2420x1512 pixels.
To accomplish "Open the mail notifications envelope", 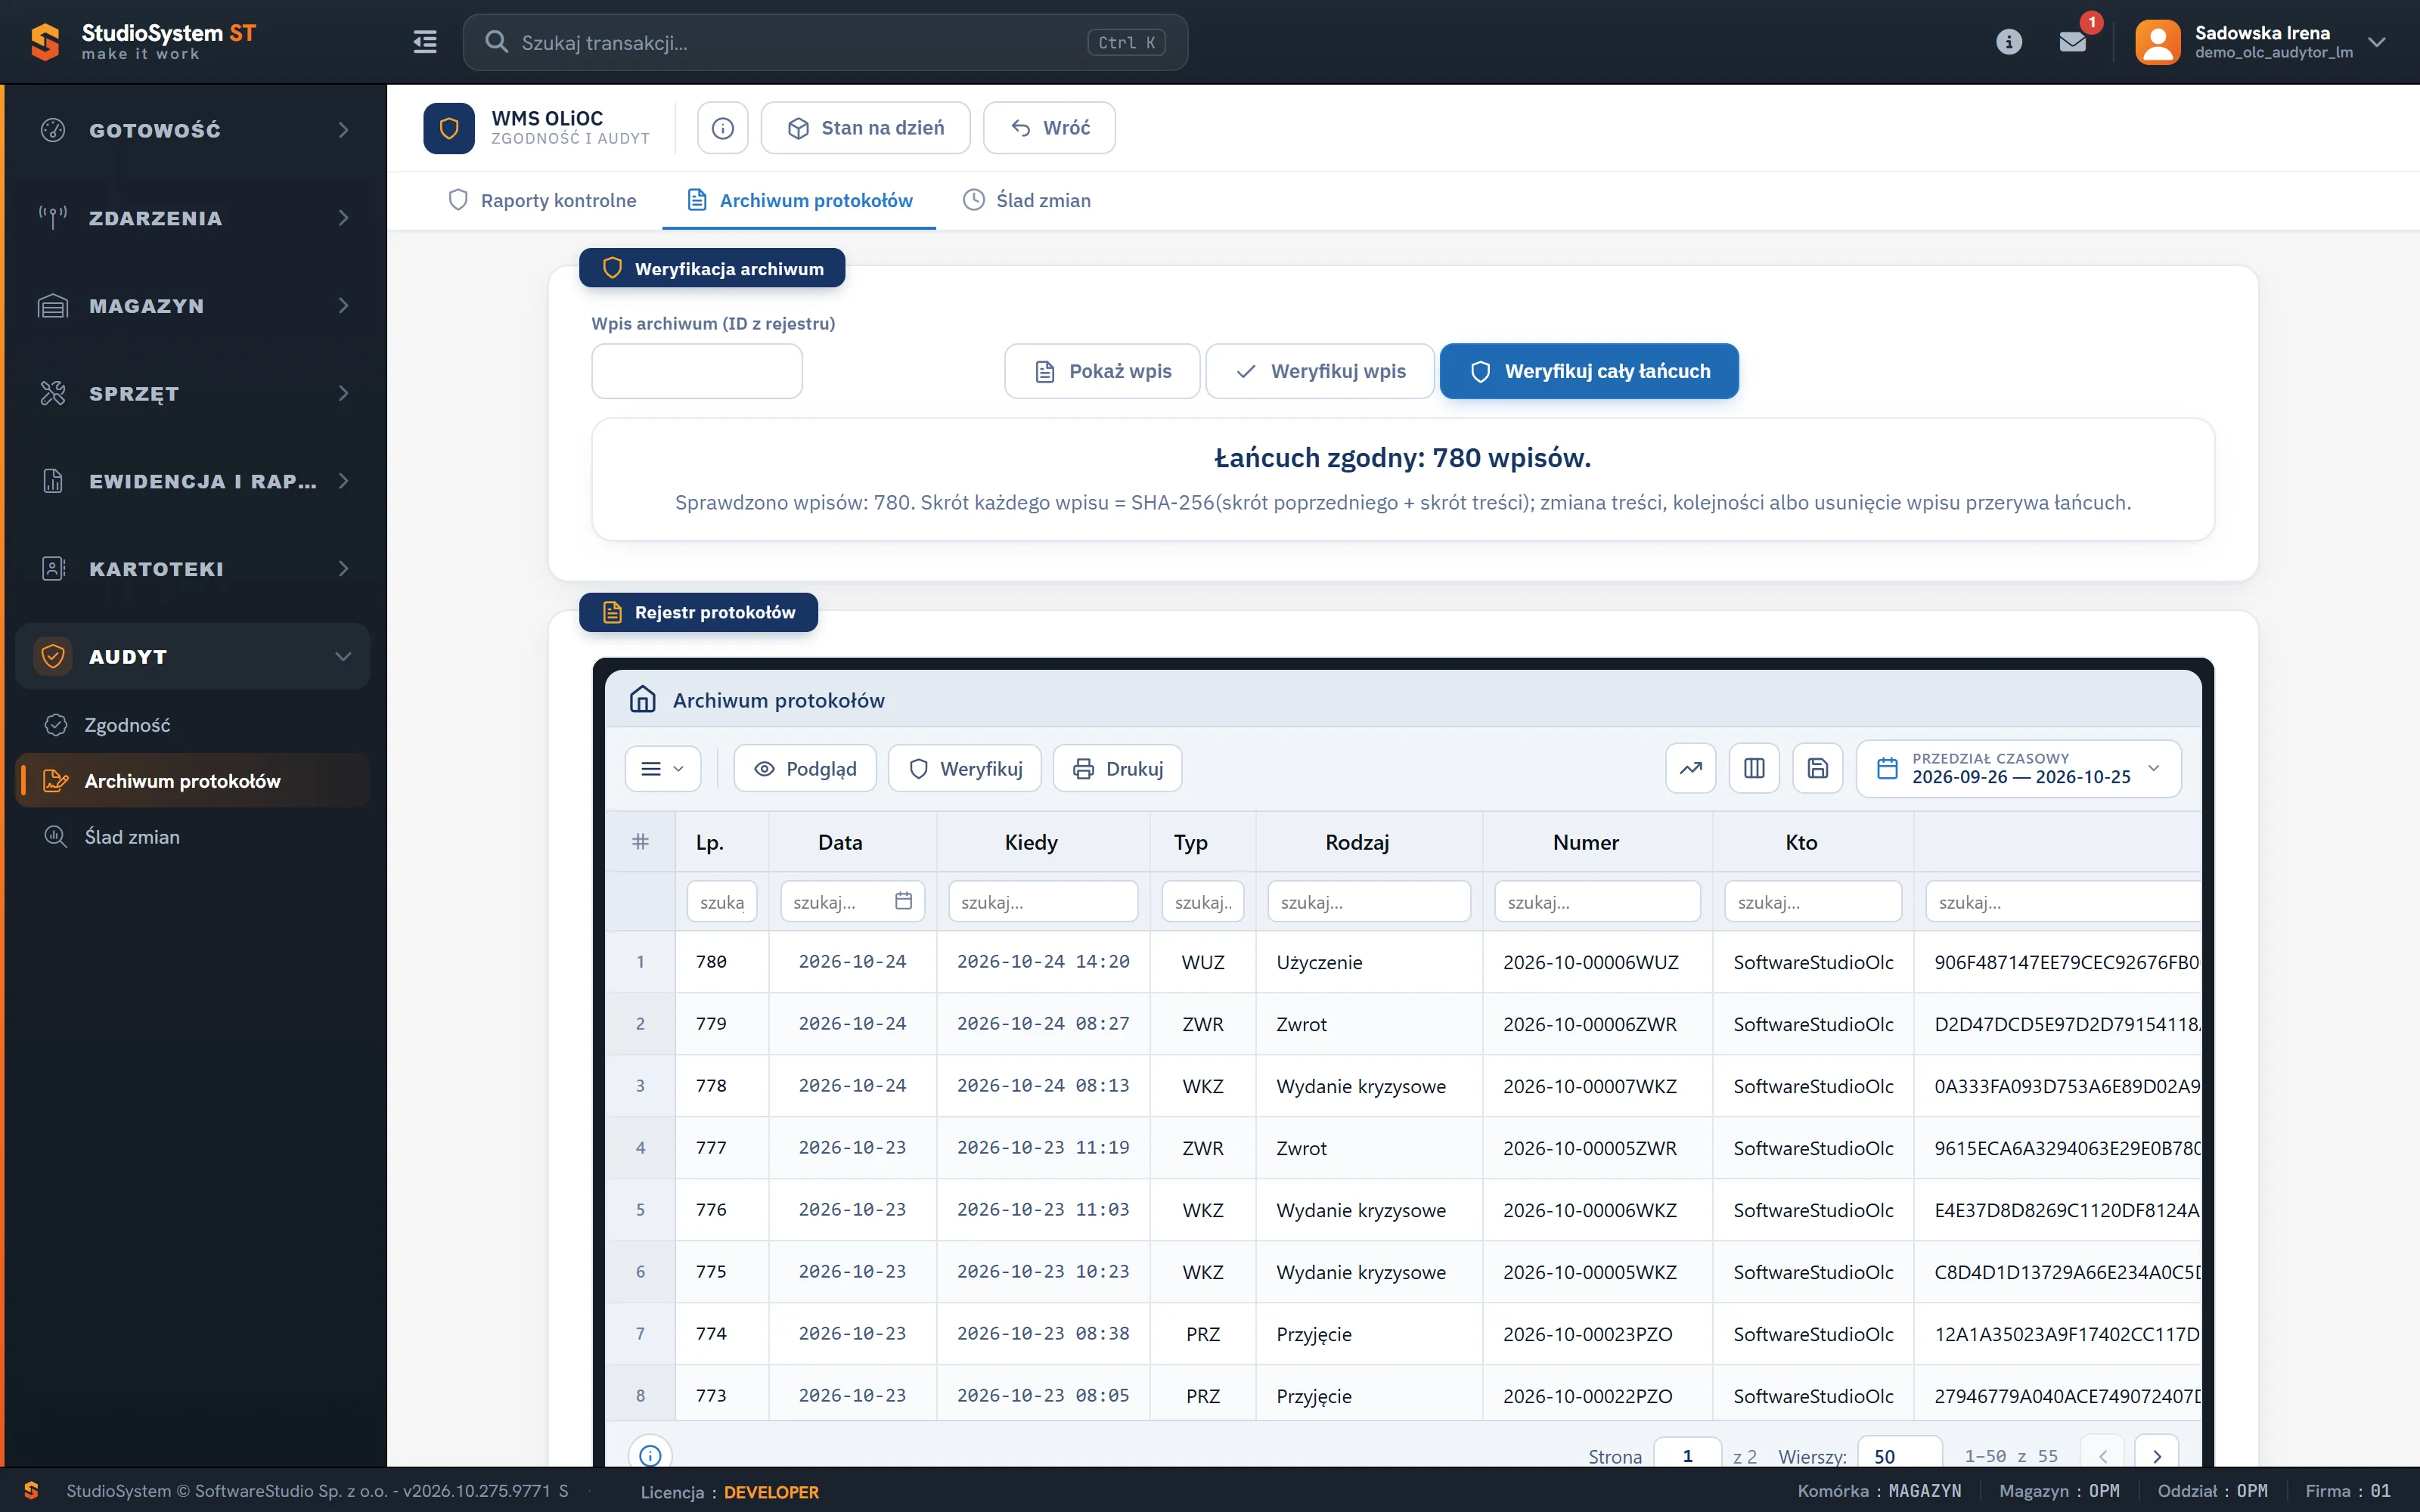I will (2073, 42).
